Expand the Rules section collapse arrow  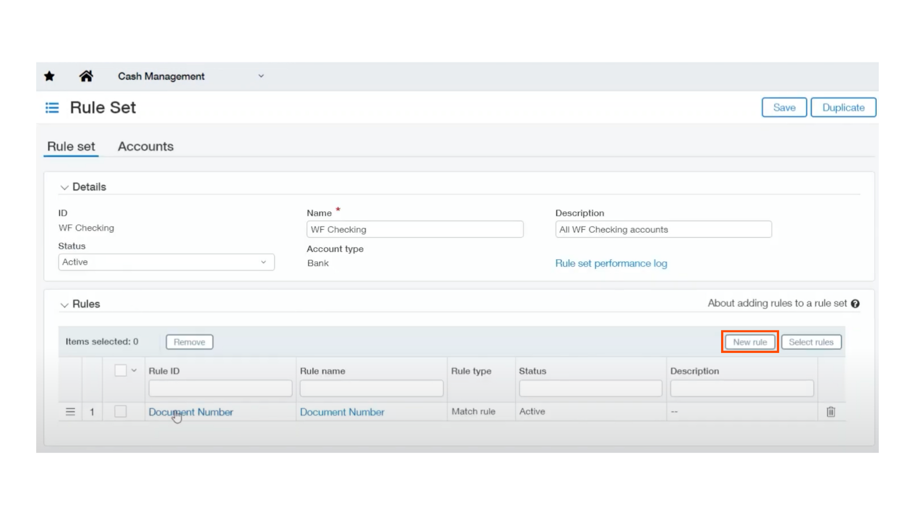tap(64, 304)
